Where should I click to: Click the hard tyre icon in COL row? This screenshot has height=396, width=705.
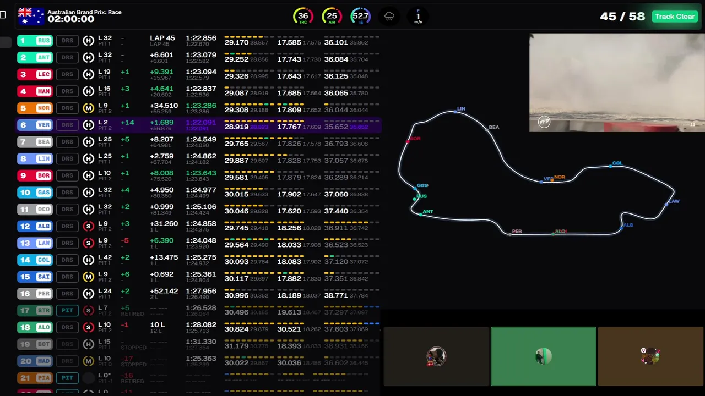coord(88,260)
